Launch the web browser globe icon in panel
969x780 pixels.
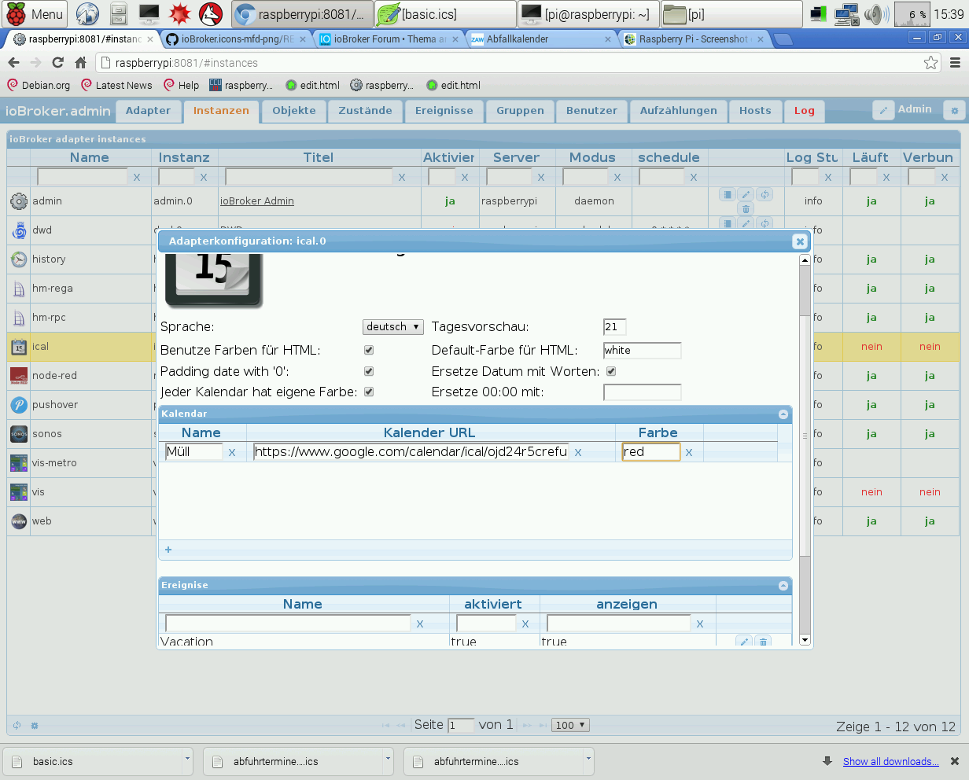click(87, 14)
